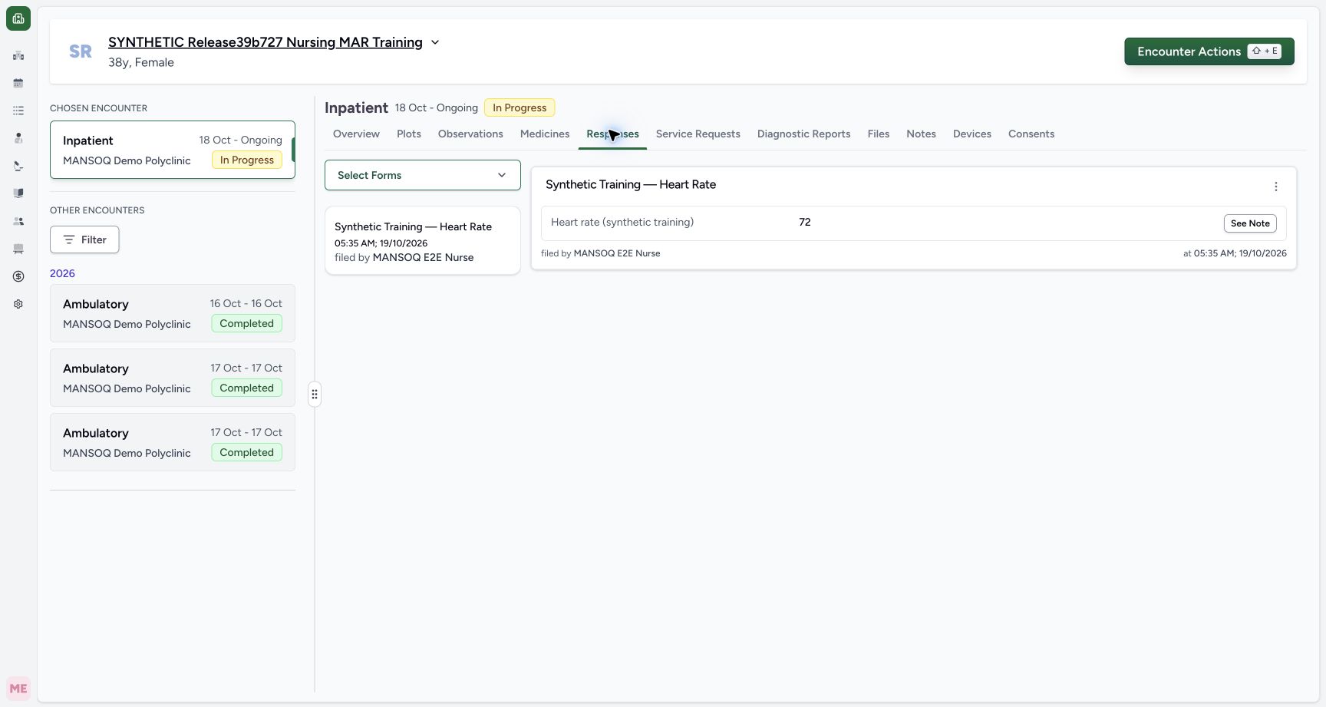The image size is (1326, 707).
Task: Open the green hospital logo home icon
Action: pos(18,18)
